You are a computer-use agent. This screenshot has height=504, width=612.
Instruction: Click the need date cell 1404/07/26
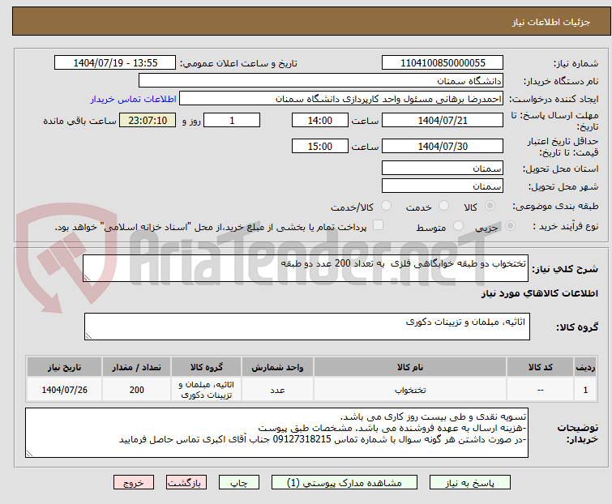coord(64,390)
